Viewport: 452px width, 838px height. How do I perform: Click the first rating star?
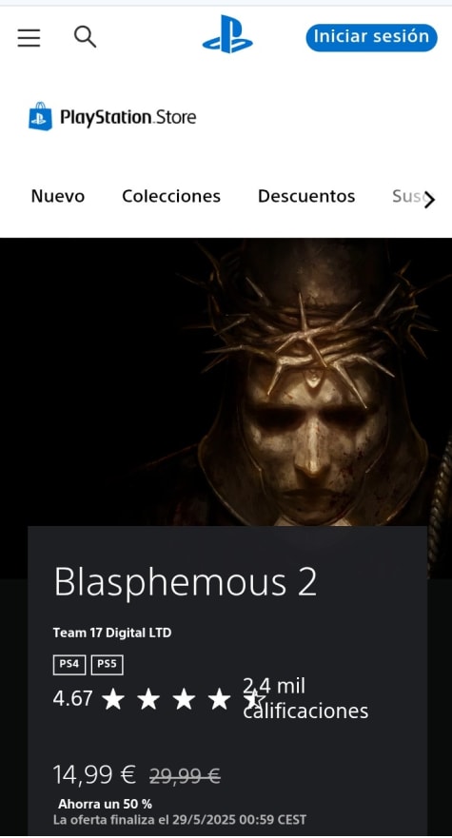coord(113,699)
